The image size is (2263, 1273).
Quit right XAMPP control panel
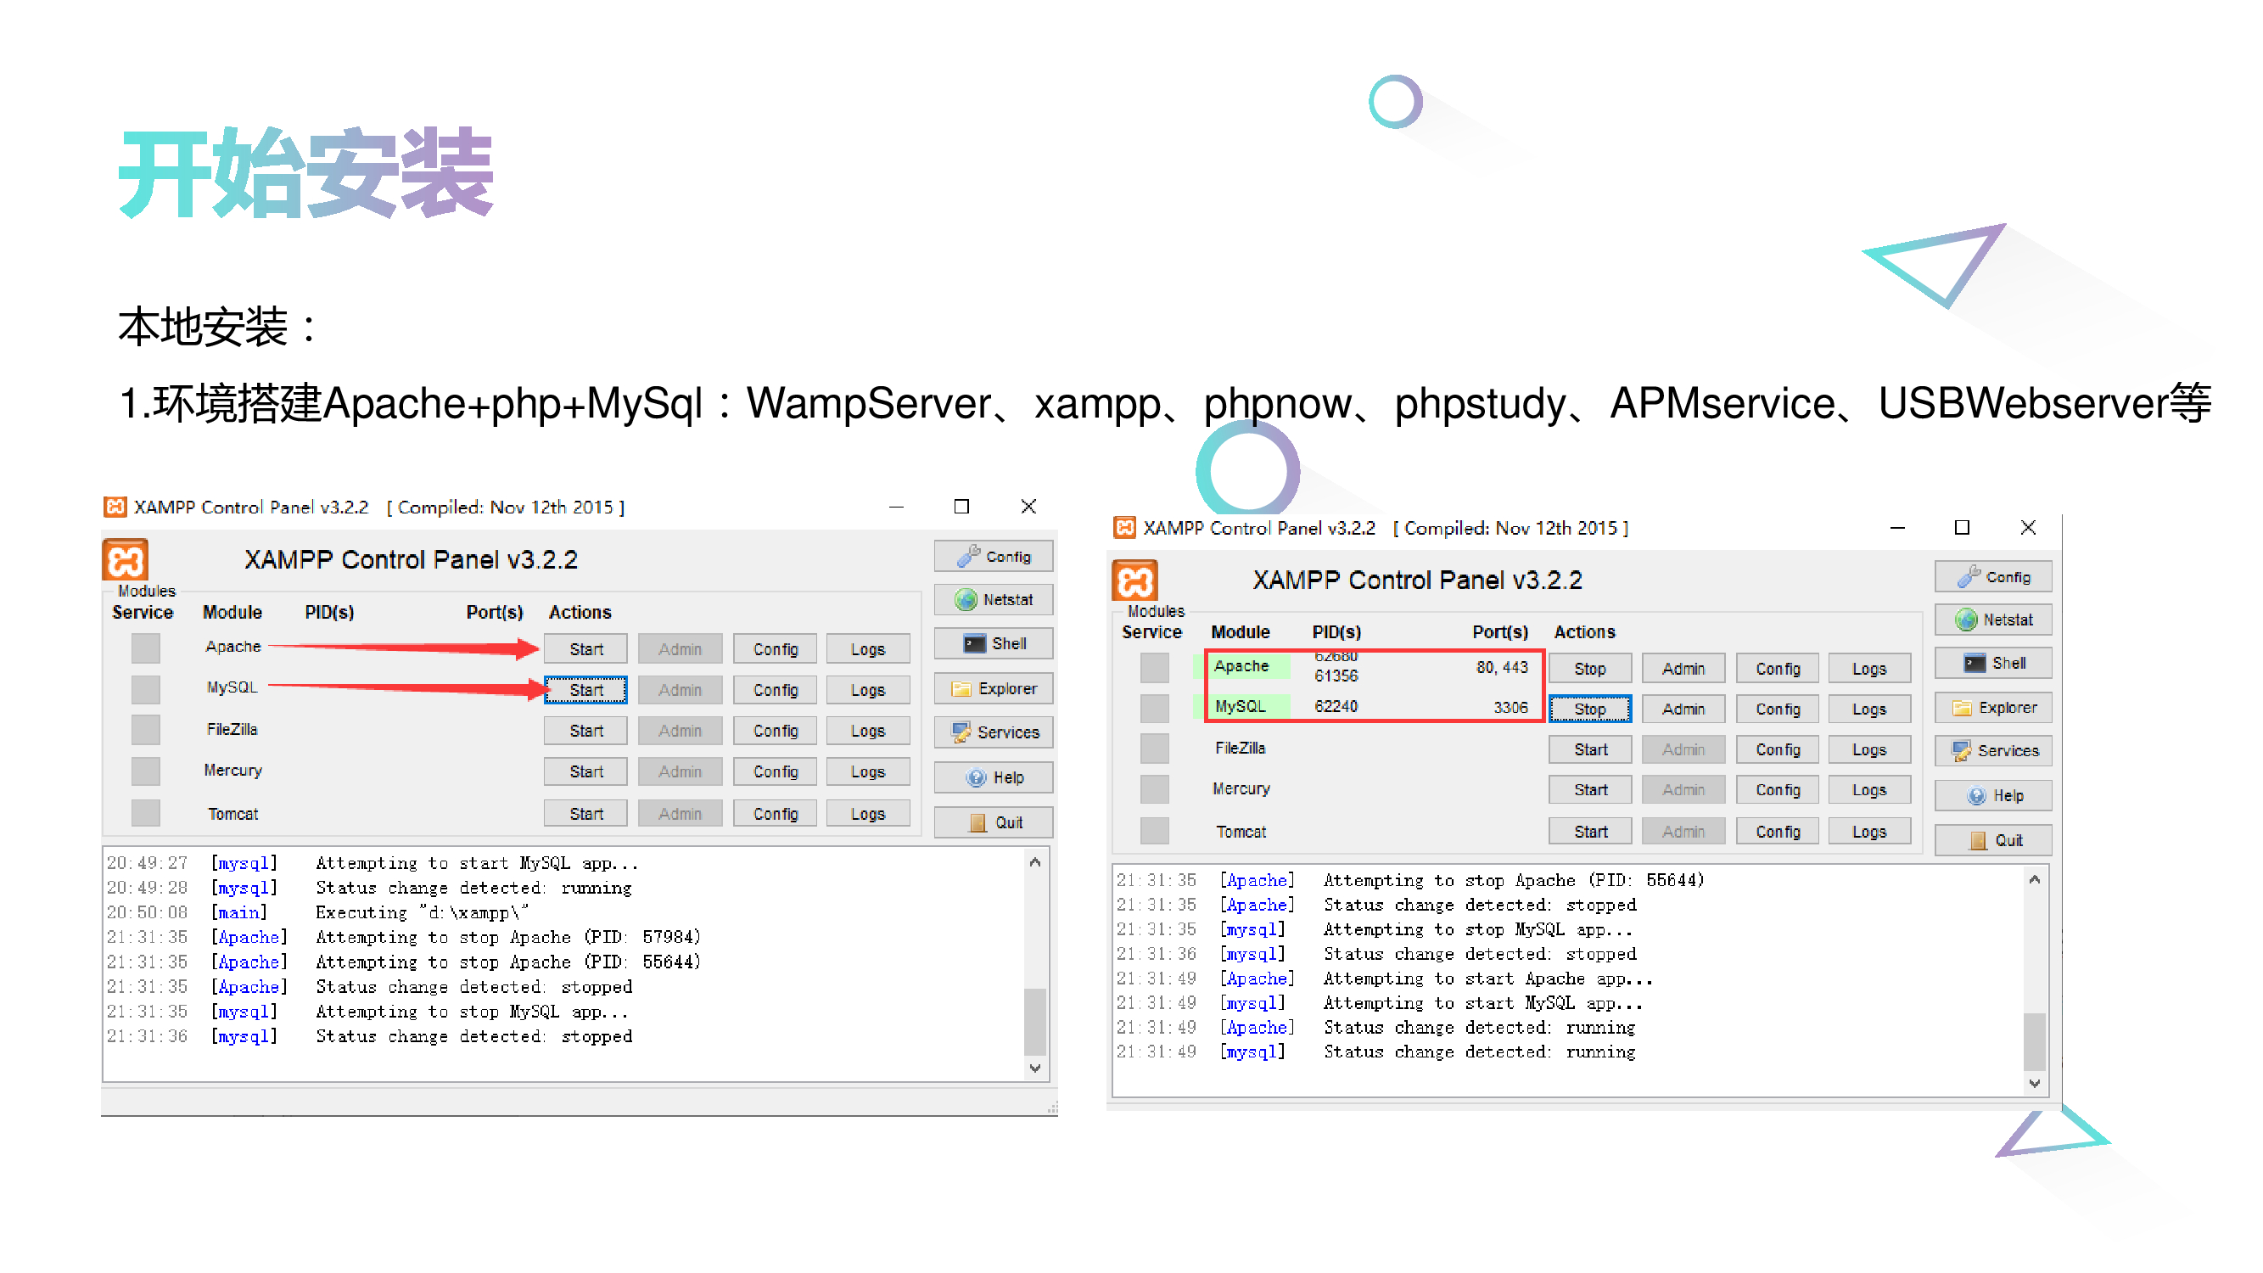tap(1992, 841)
